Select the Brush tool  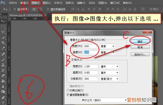[x=3, y=59]
